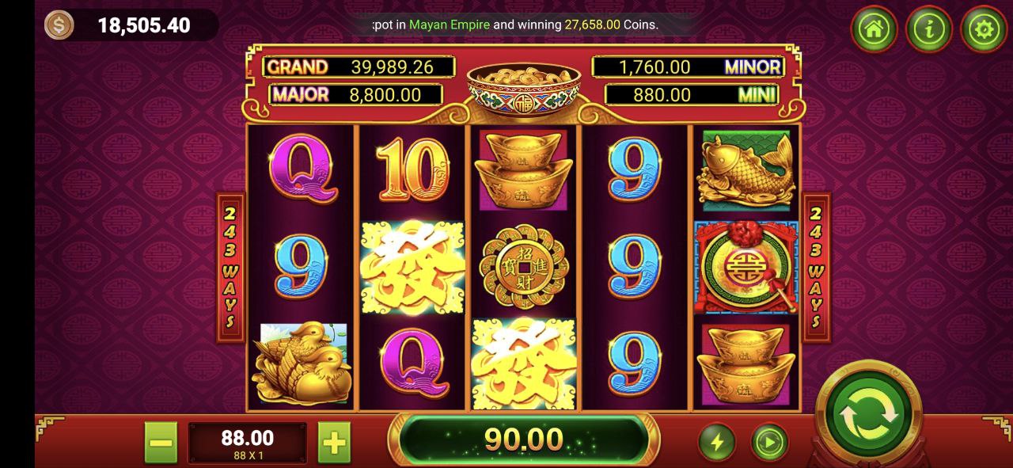Screen dimensions: 1013x468
Task: Click the MINI jackpot display
Action: (x=692, y=94)
